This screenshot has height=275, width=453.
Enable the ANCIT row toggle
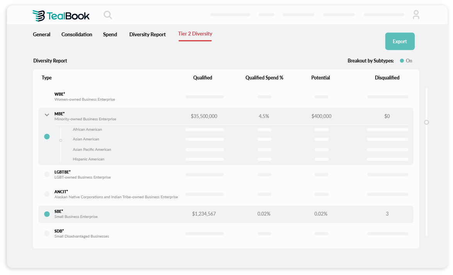pyautogui.click(x=47, y=194)
